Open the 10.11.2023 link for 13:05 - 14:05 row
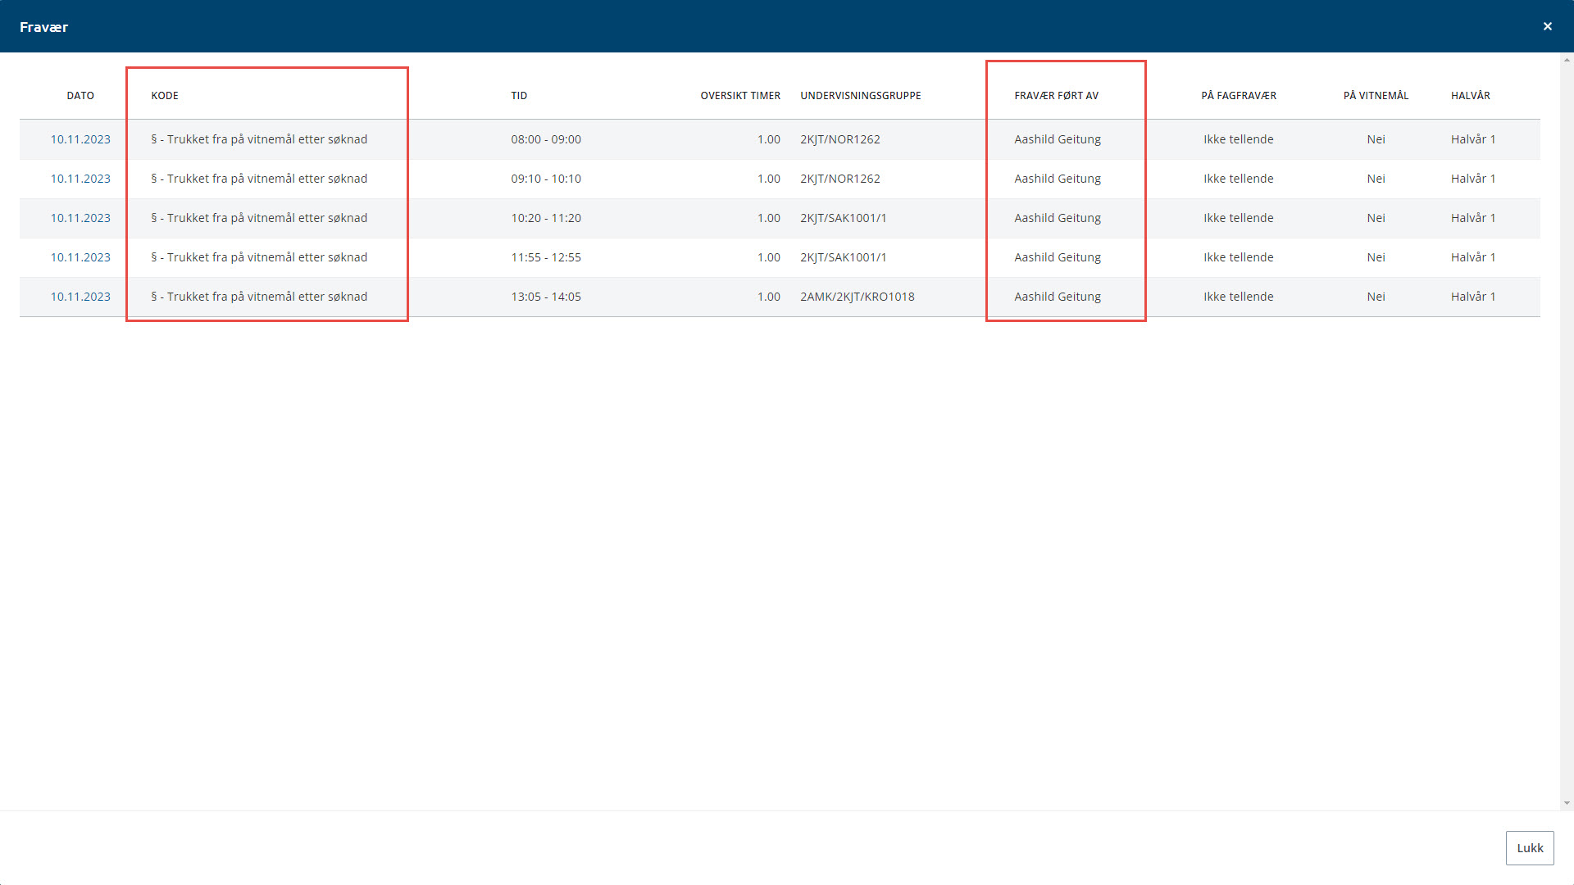 pos(80,297)
